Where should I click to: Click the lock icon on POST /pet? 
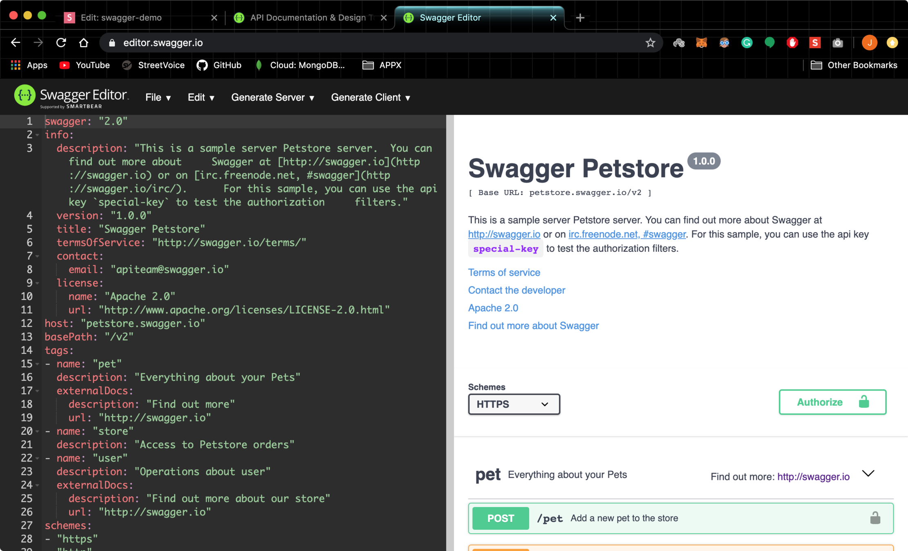(875, 518)
